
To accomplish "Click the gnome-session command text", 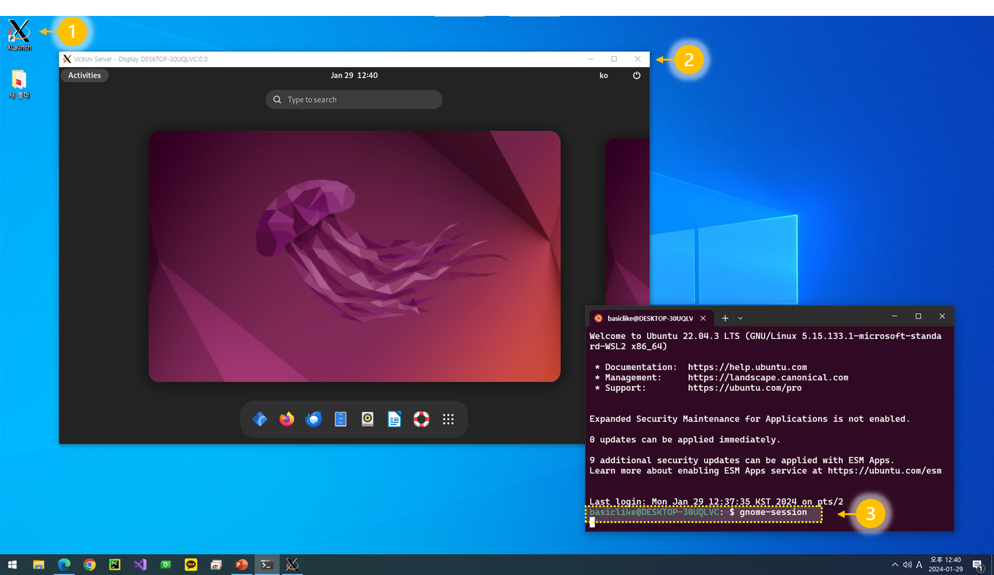I will [x=773, y=512].
